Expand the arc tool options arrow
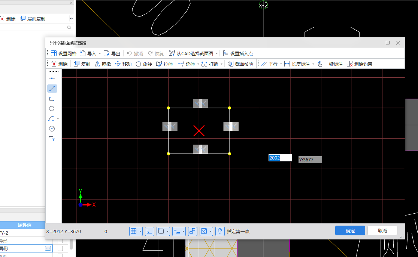 tap(58, 119)
